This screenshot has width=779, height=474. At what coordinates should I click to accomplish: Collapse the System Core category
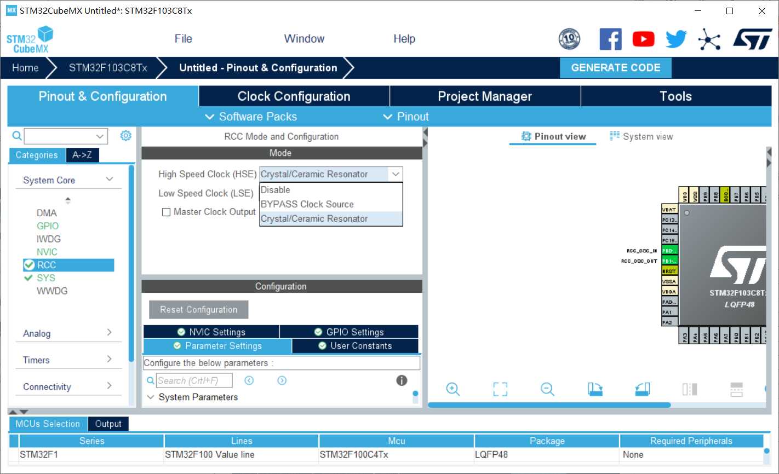[110, 180]
